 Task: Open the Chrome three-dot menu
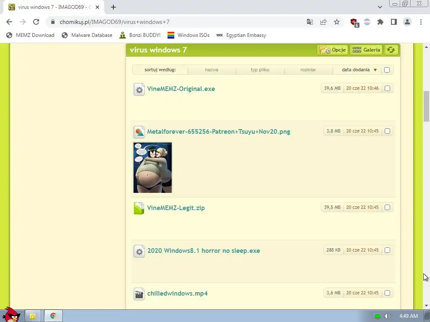point(421,22)
